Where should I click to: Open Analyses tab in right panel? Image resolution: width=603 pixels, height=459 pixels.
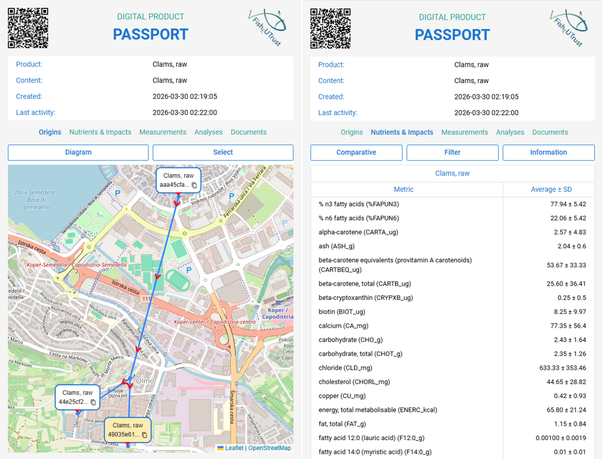(x=510, y=132)
